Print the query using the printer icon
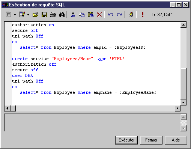 pos(53,15)
